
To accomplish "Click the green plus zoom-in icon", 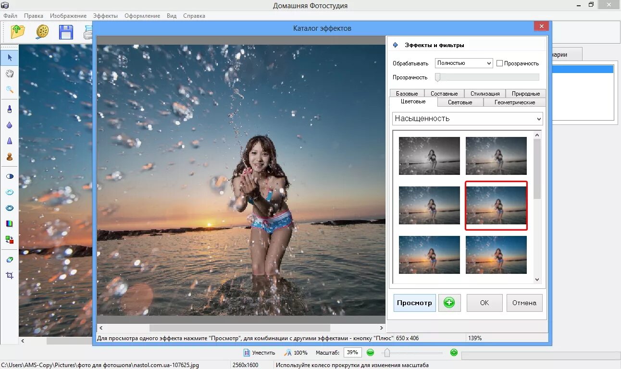I will (454, 353).
